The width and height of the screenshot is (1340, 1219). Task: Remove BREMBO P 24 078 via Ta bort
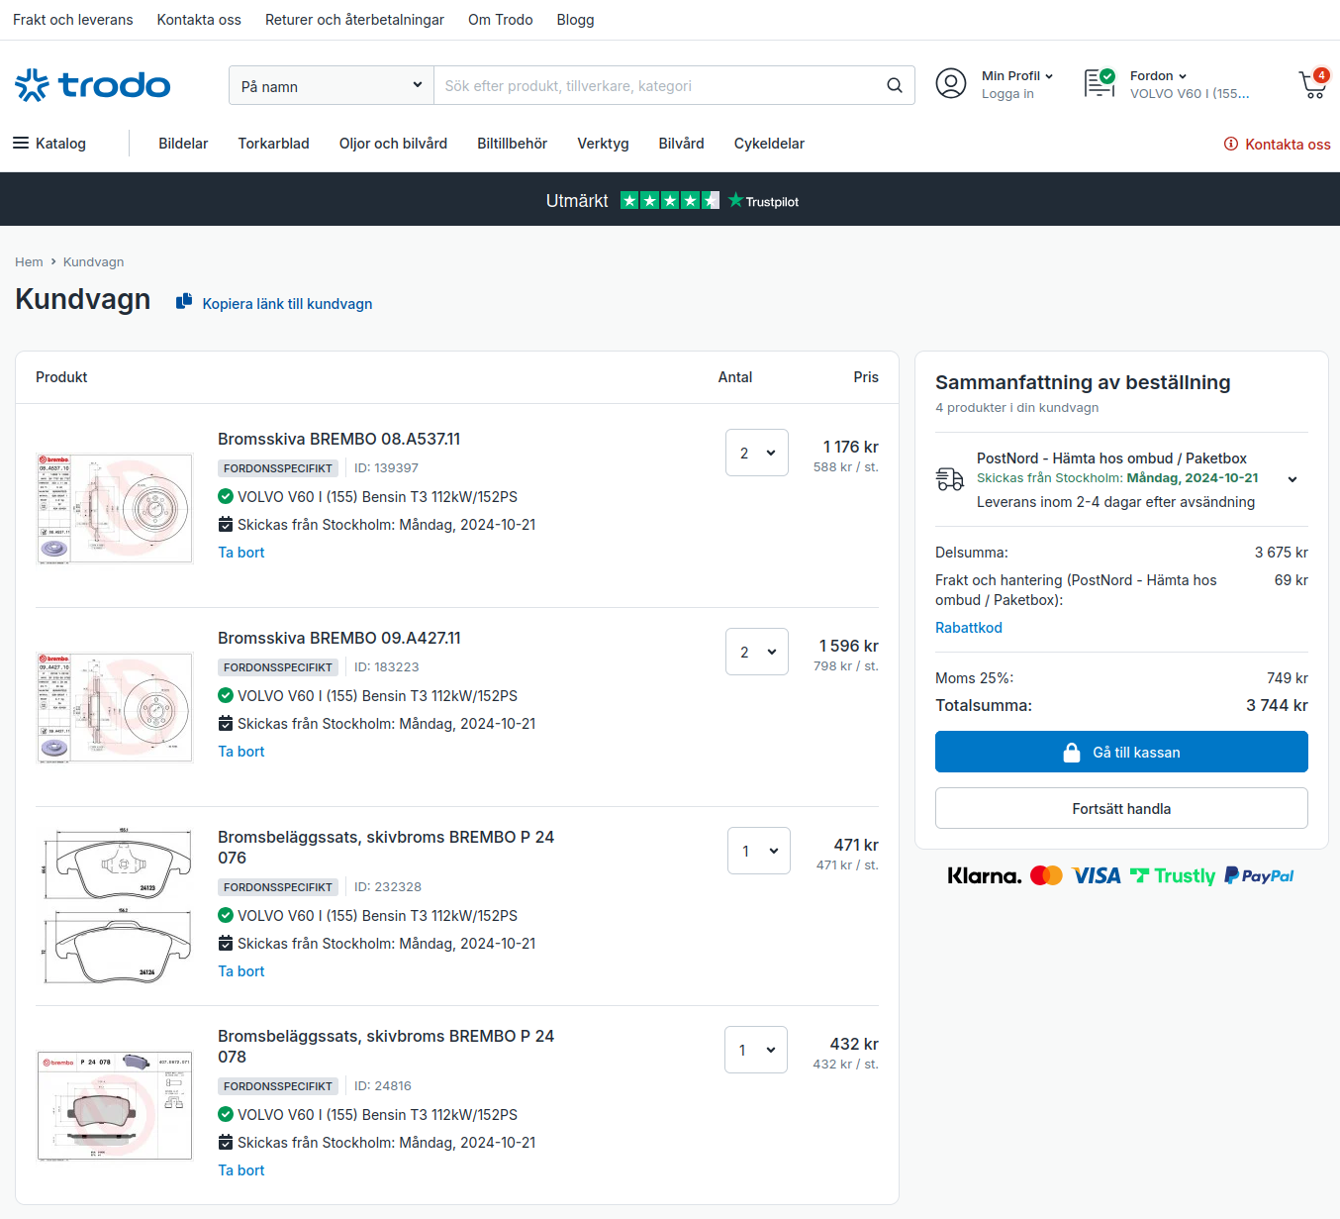coord(241,1170)
